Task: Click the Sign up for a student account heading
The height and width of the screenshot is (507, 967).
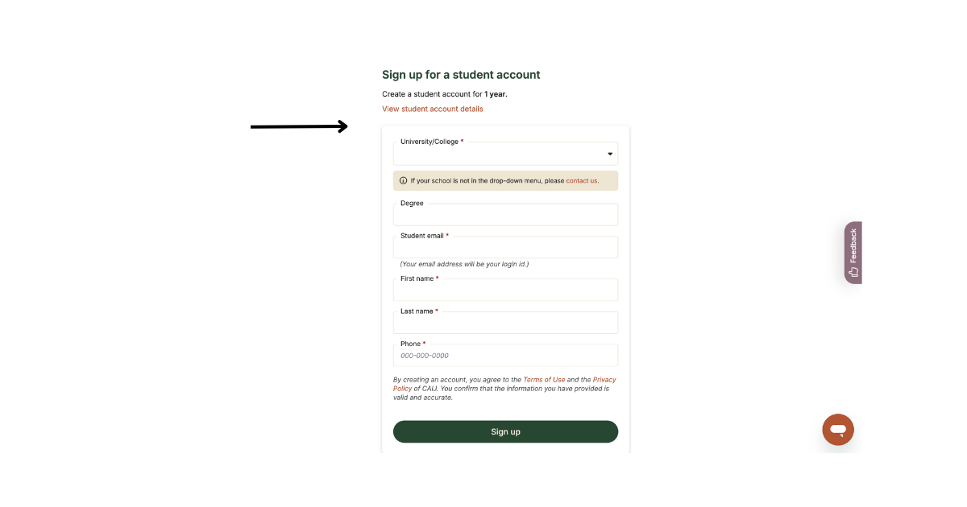Action: tap(461, 75)
